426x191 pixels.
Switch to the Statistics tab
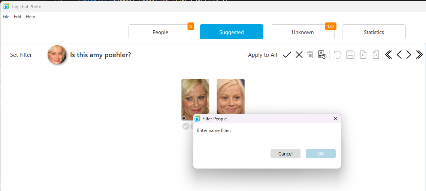point(374,32)
